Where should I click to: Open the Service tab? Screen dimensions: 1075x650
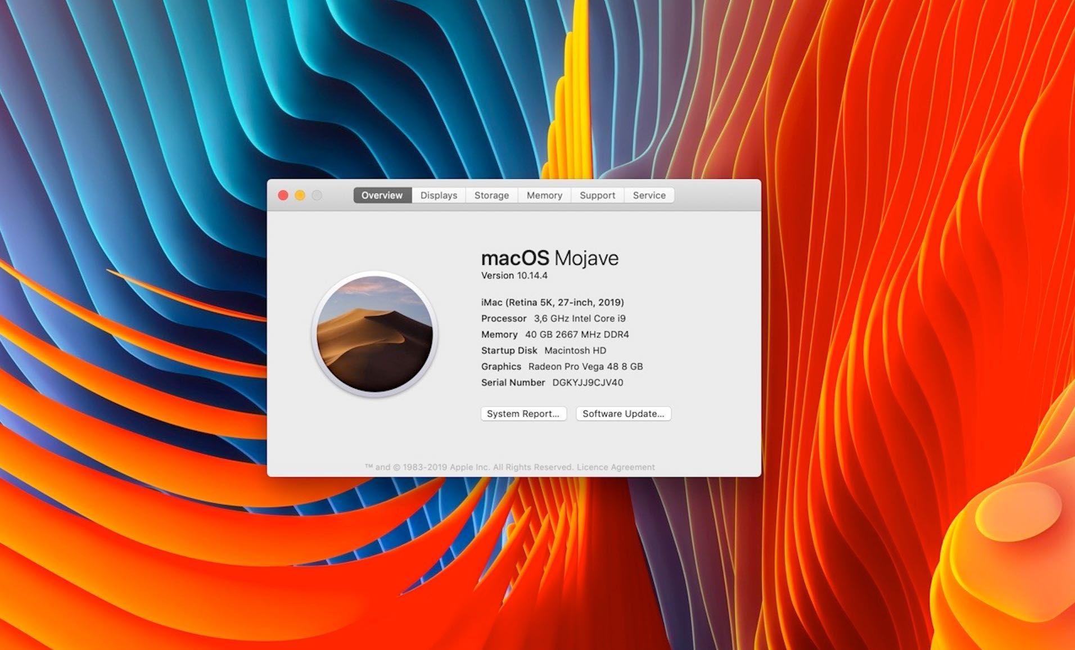[649, 195]
